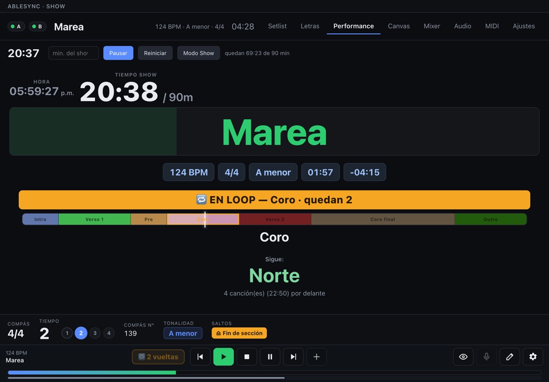Start playback with green play button

(223, 357)
